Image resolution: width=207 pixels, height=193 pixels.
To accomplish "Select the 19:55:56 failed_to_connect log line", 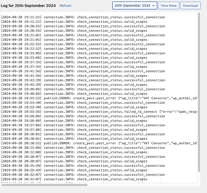I will (99, 112).
